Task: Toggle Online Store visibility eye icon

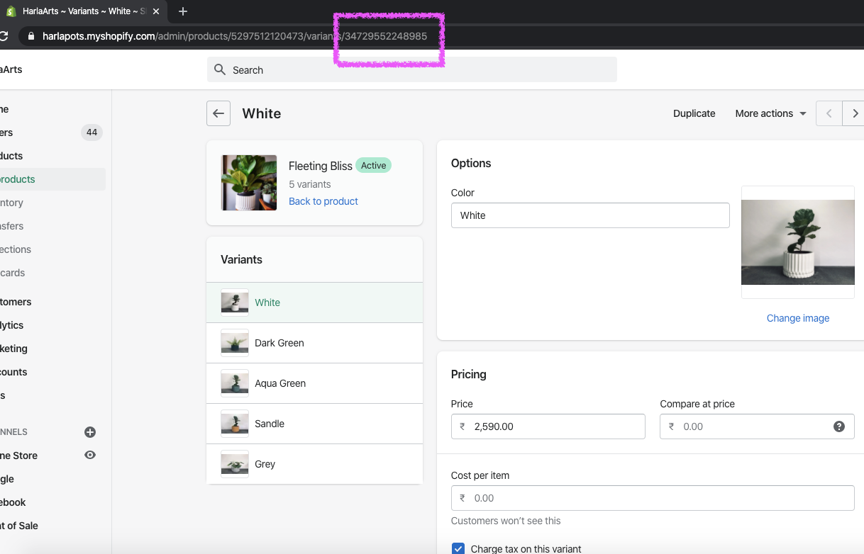Action: [90, 455]
